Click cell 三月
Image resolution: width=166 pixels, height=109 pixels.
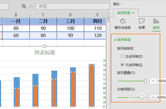click(x=70, y=21)
